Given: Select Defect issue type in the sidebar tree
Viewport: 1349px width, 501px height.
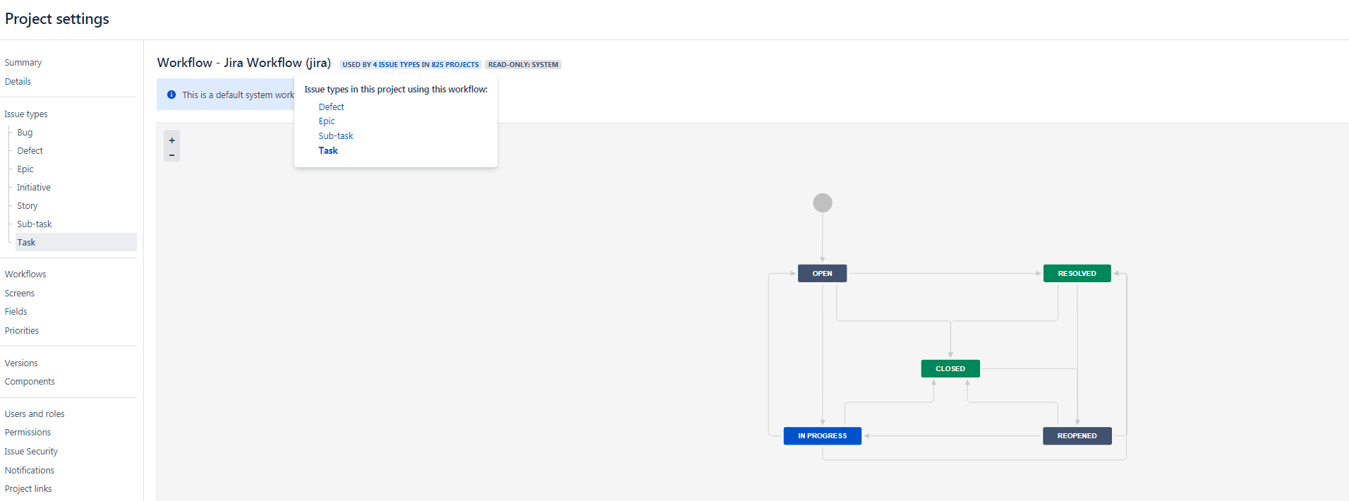Looking at the screenshot, I should (30, 151).
